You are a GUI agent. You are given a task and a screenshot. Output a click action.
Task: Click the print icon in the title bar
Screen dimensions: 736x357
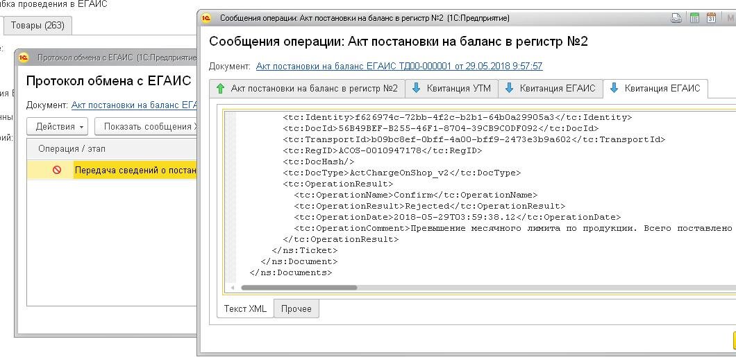pyautogui.click(x=676, y=18)
